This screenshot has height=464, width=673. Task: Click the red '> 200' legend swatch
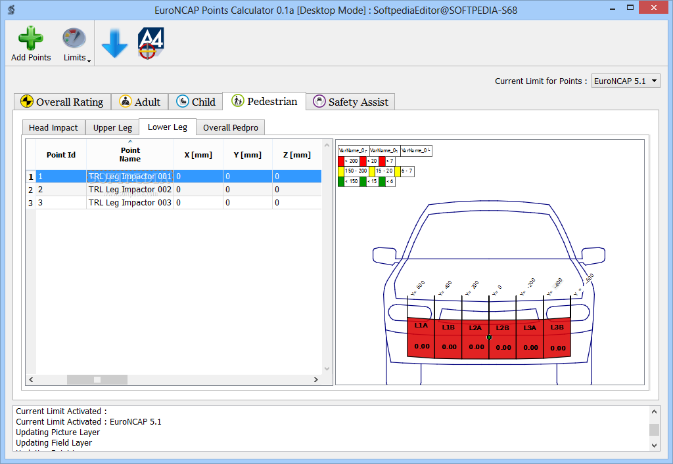click(x=341, y=161)
